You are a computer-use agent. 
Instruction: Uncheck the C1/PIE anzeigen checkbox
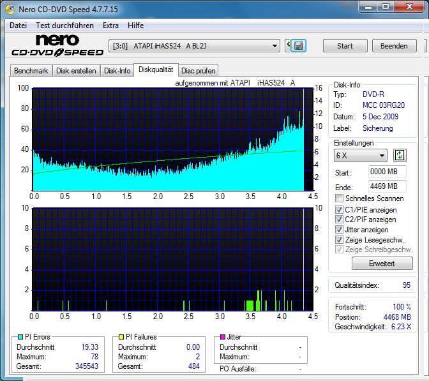340,209
